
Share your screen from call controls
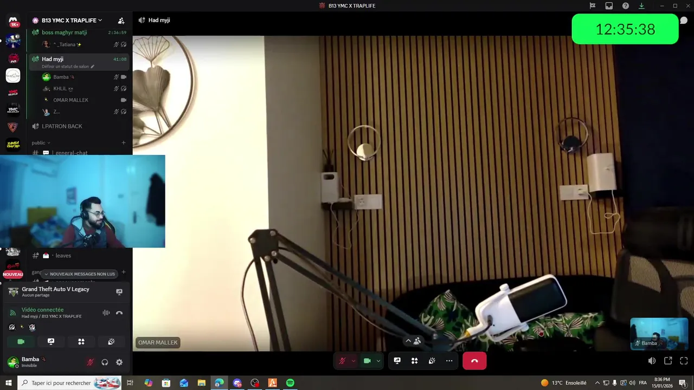pos(397,361)
